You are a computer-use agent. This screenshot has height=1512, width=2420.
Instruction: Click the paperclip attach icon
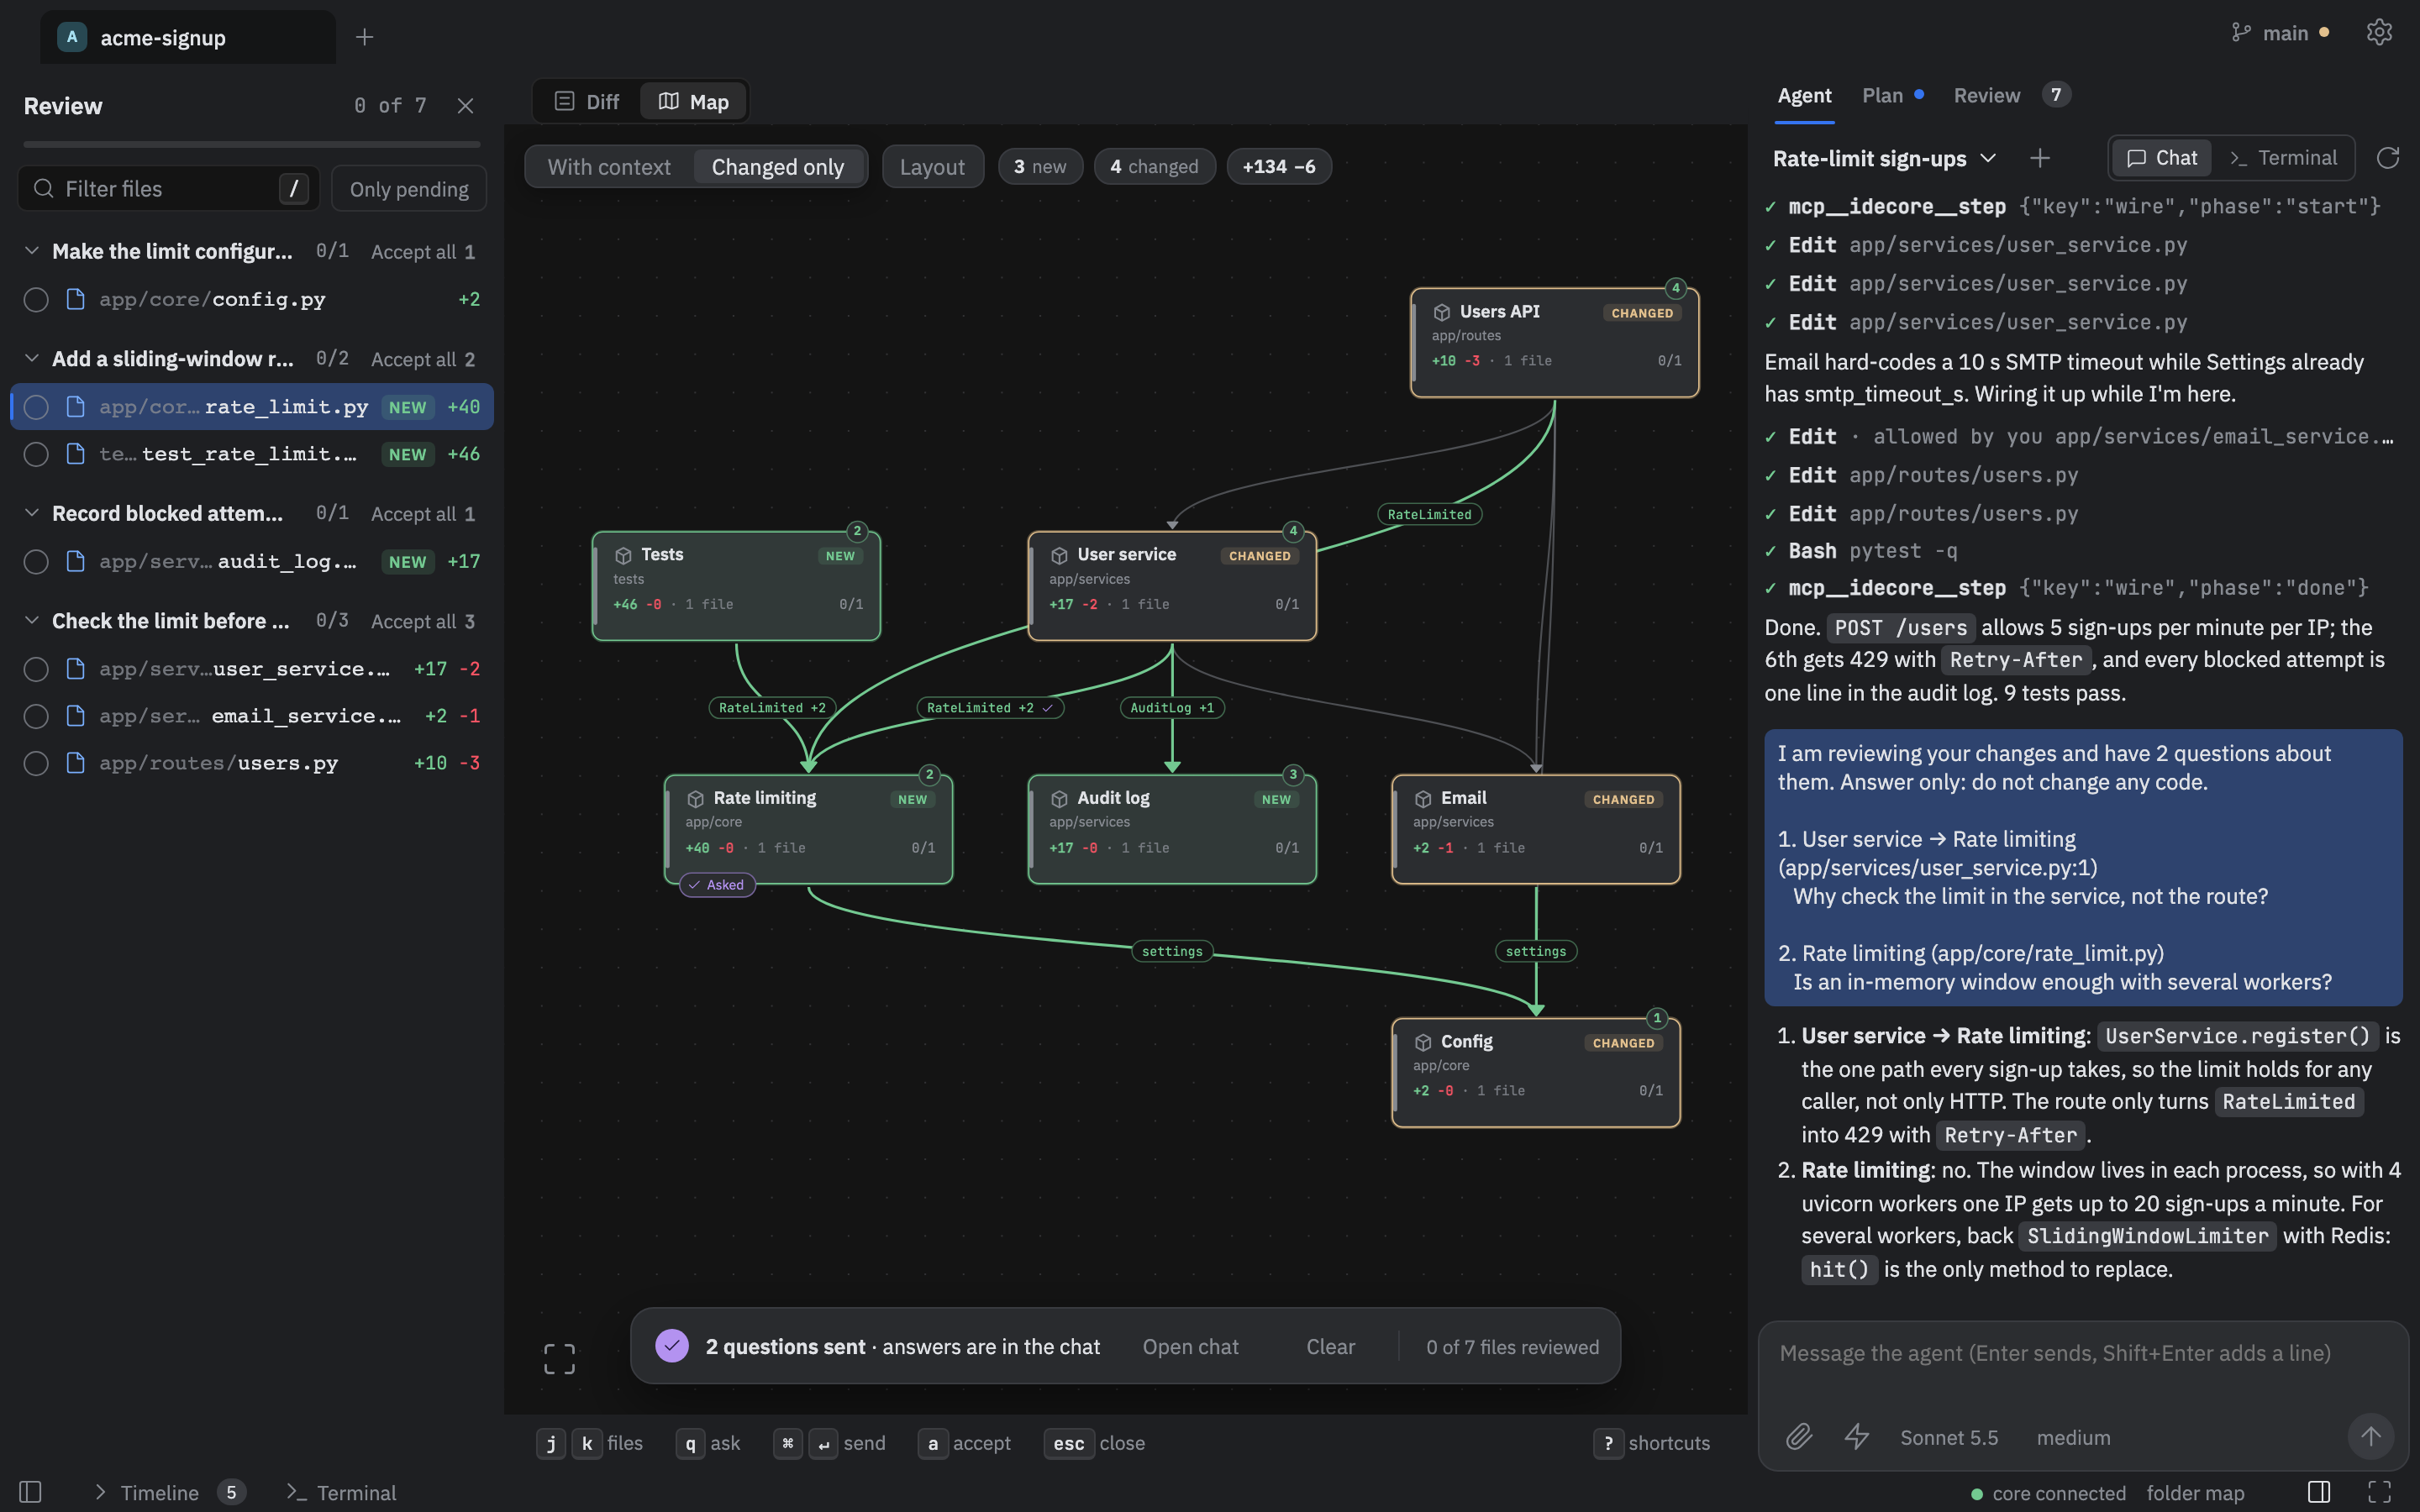coord(1799,1437)
